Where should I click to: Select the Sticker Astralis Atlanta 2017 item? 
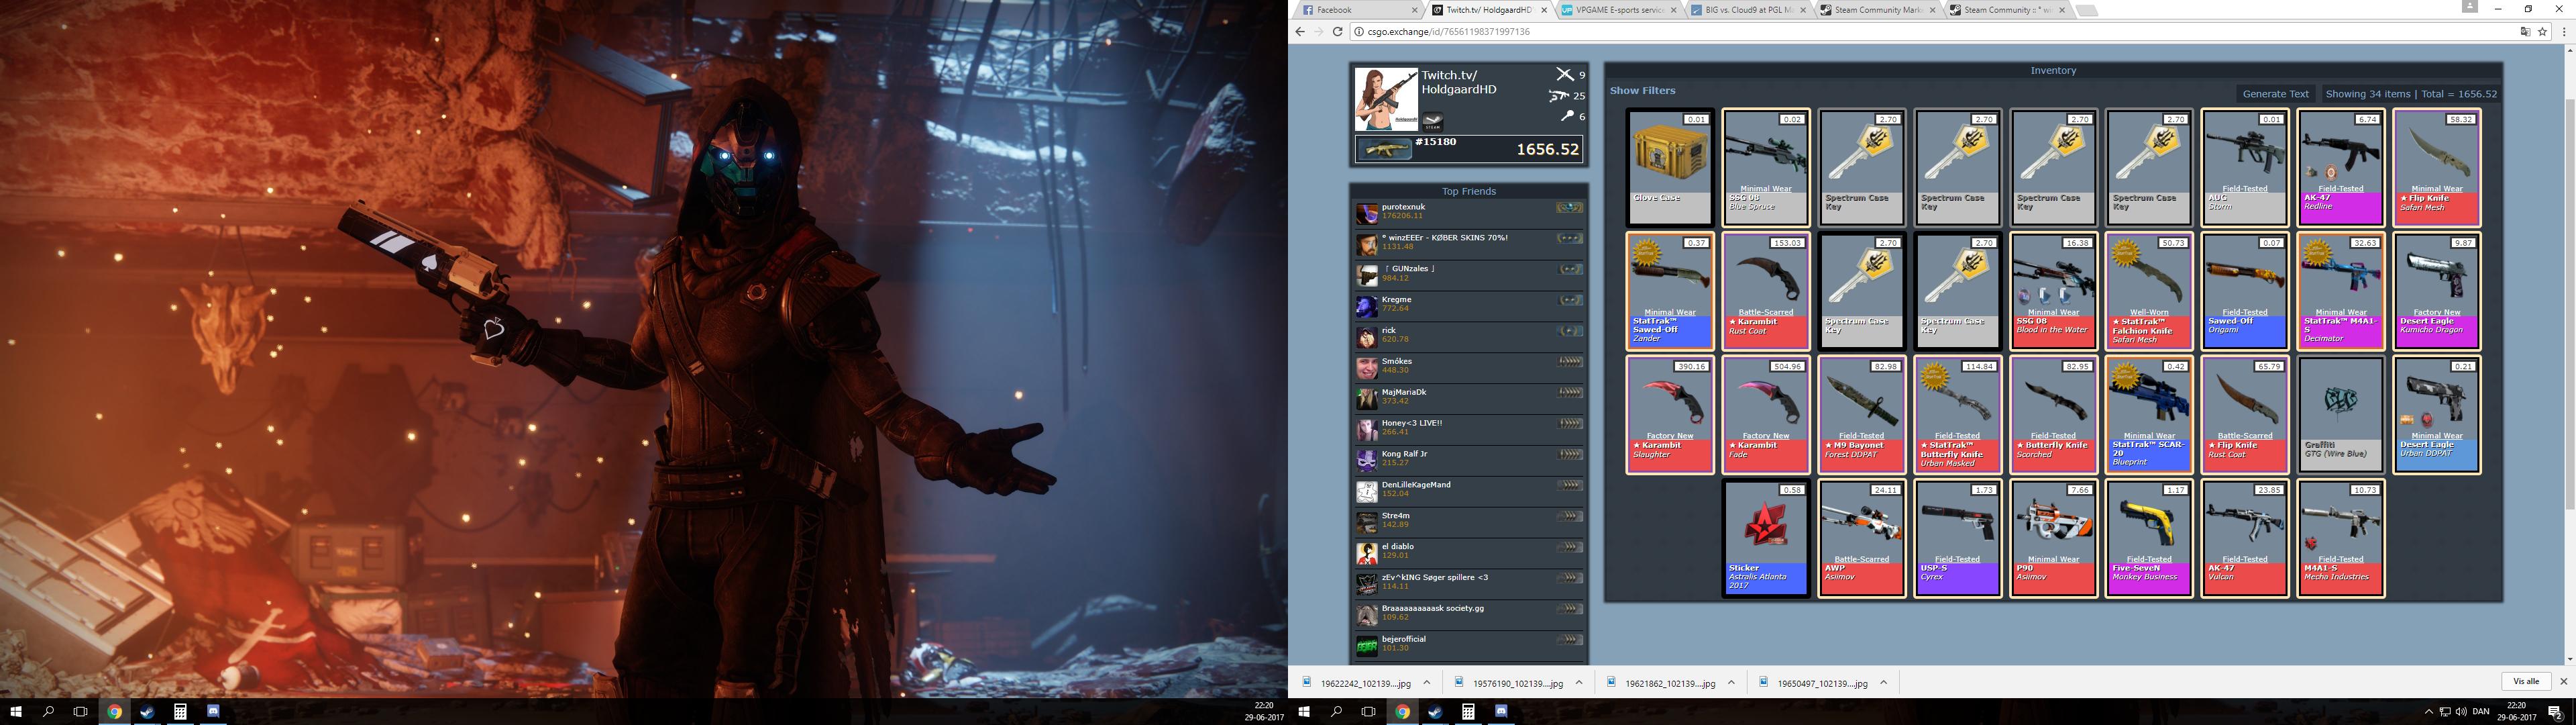(x=1765, y=538)
